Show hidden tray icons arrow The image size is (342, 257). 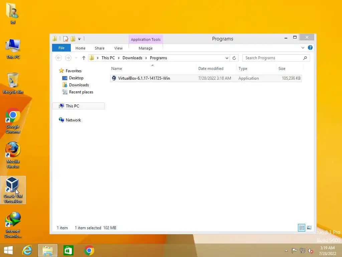click(286, 251)
